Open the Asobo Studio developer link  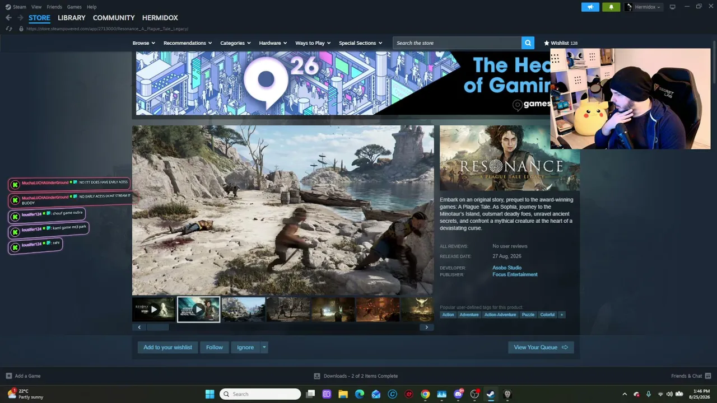pos(507,268)
